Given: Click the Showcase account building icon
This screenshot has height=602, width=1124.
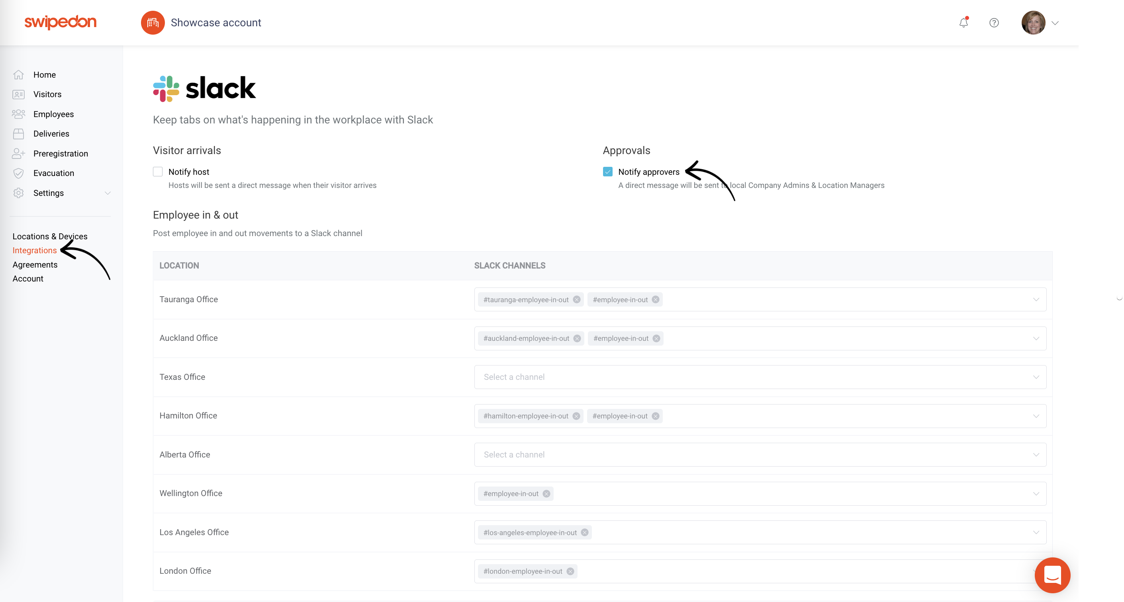Looking at the screenshot, I should coord(153,23).
